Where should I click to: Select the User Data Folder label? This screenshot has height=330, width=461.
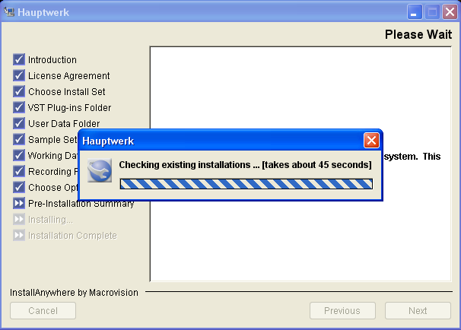(x=64, y=123)
